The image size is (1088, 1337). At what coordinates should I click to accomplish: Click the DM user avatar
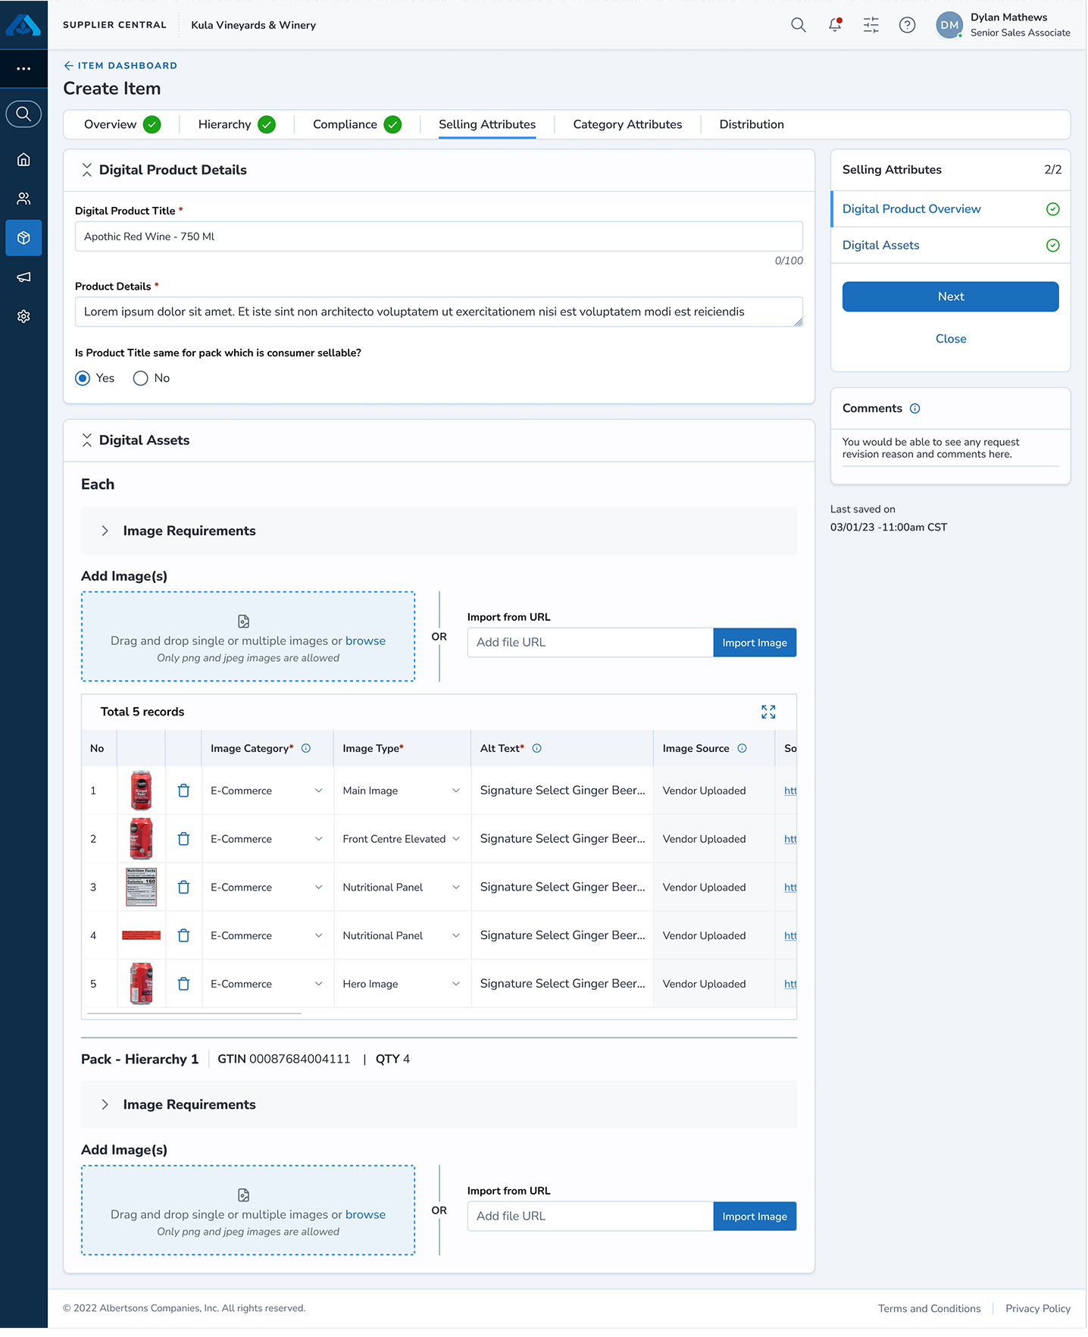(x=949, y=25)
